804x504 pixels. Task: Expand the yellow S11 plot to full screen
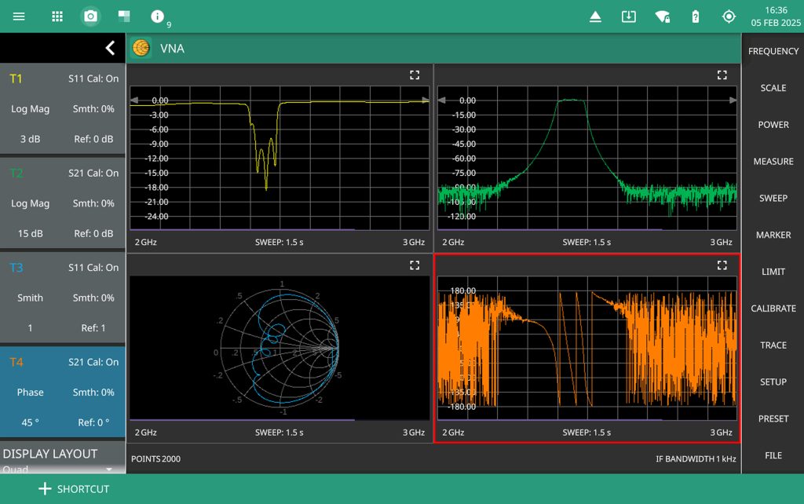(x=415, y=75)
